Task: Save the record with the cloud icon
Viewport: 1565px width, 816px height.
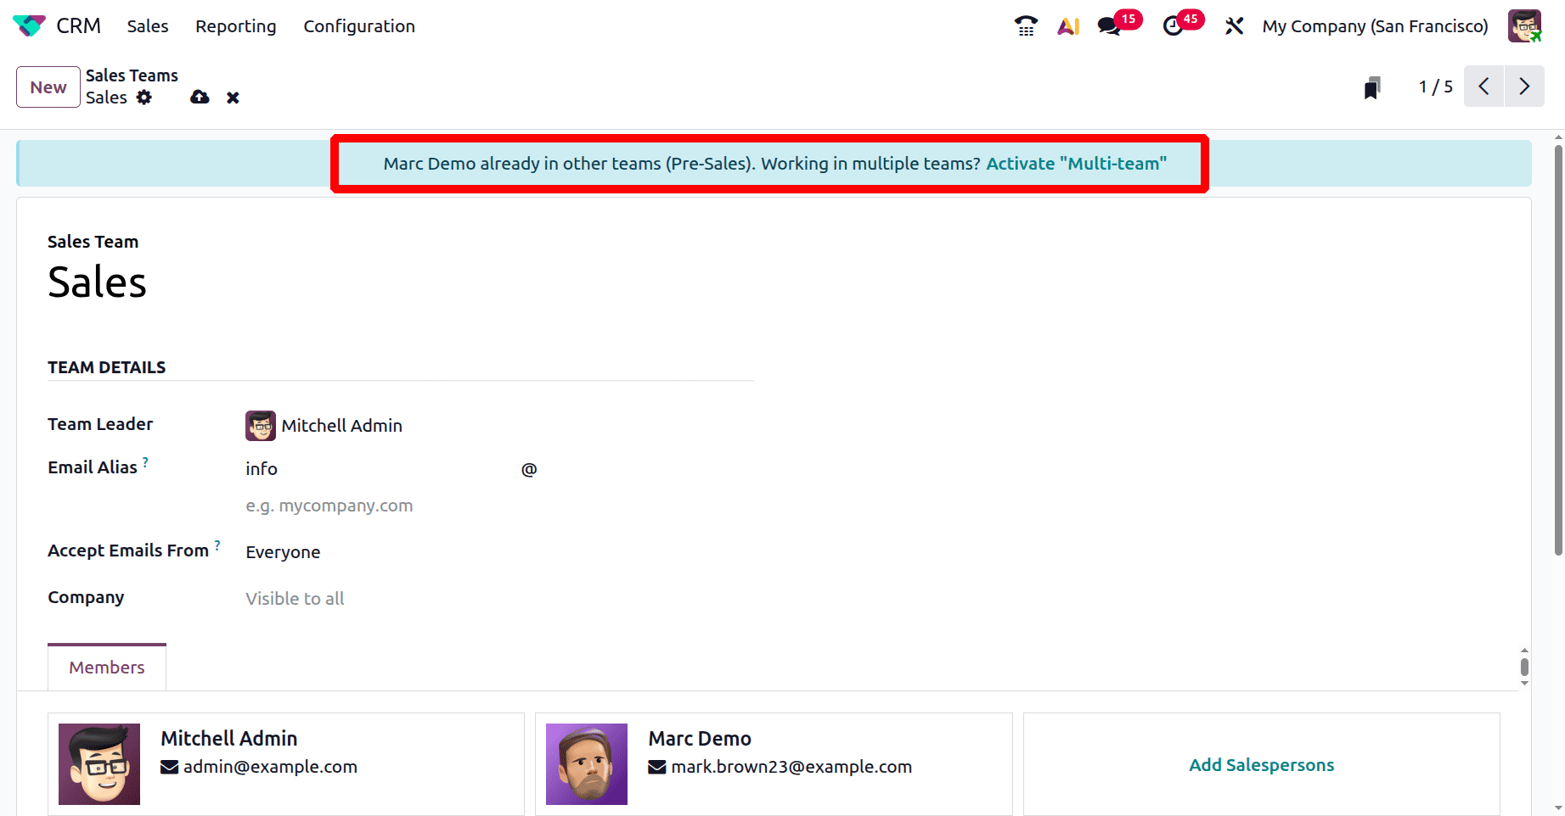Action: click(x=200, y=97)
